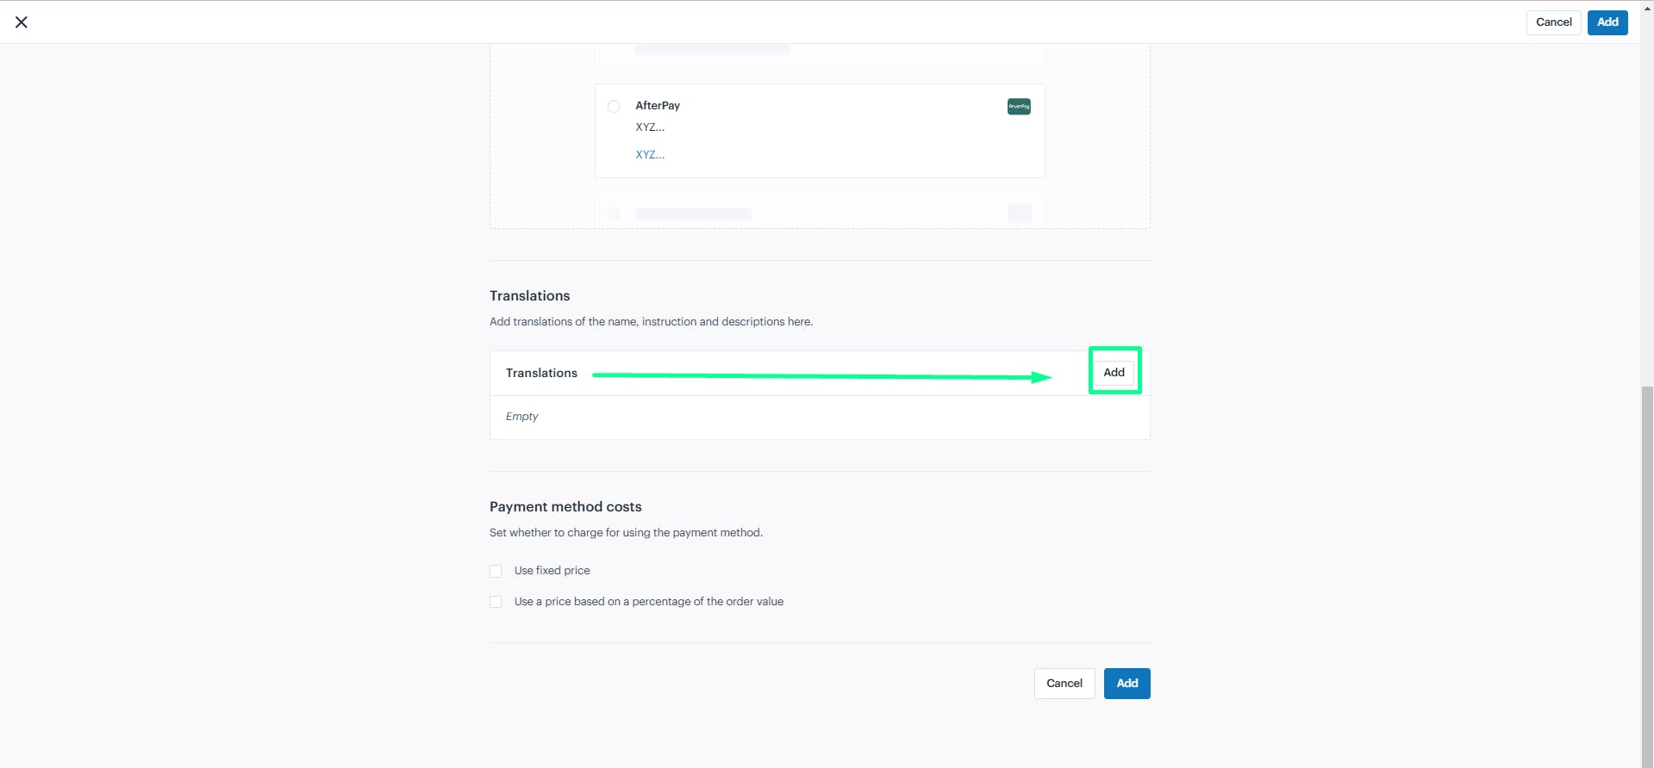The width and height of the screenshot is (1654, 768).
Task: Click the AfterPay payment method title
Action: pos(658,106)
